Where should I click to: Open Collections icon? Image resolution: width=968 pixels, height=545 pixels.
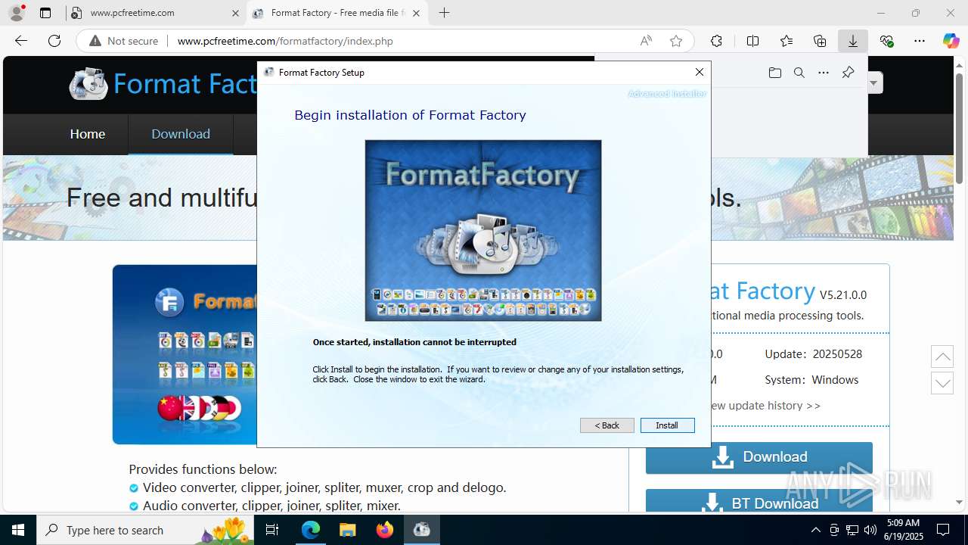[x=820, y=41]
